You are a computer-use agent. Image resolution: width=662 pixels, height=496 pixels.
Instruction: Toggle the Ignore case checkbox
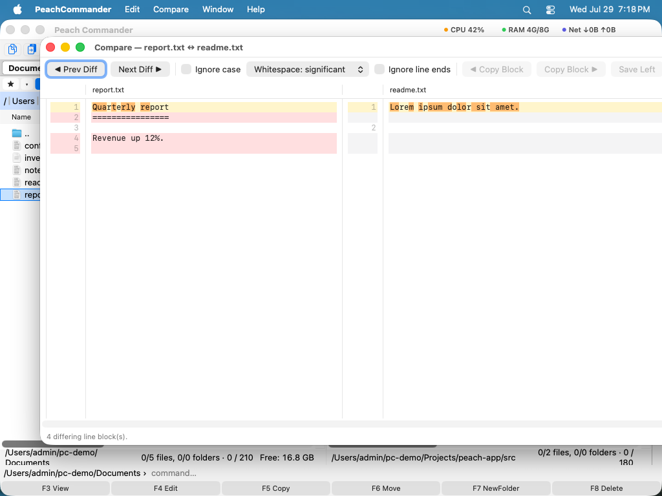click(x=186, y=69)
